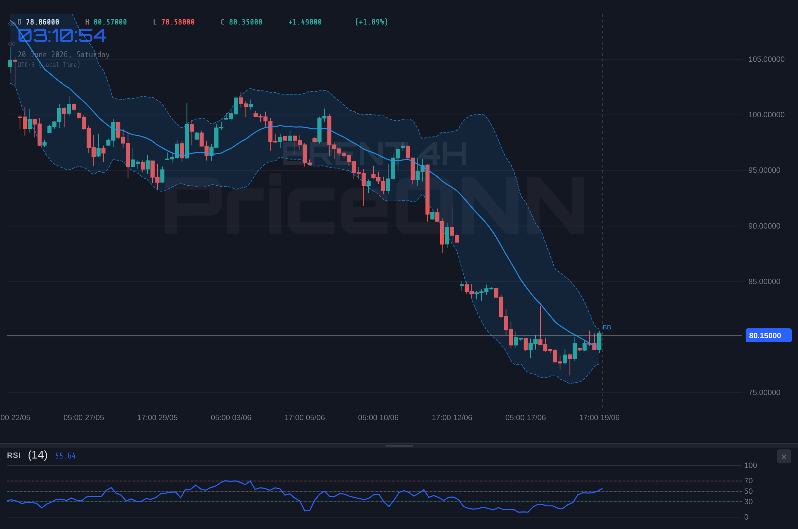The height and width of the screenshot is (529, 798).
Task: Click the 17:00 12/06 time label
Action: (452, 418)
